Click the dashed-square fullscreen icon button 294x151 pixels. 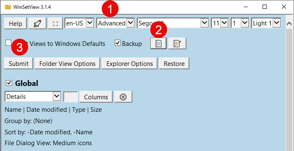point(55,23)
